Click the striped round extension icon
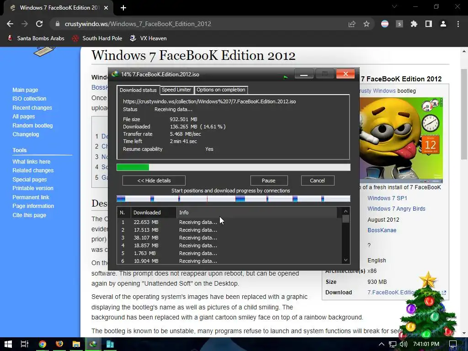The height and width of the screenshot is (351, 468). click(x=385, y=24)
